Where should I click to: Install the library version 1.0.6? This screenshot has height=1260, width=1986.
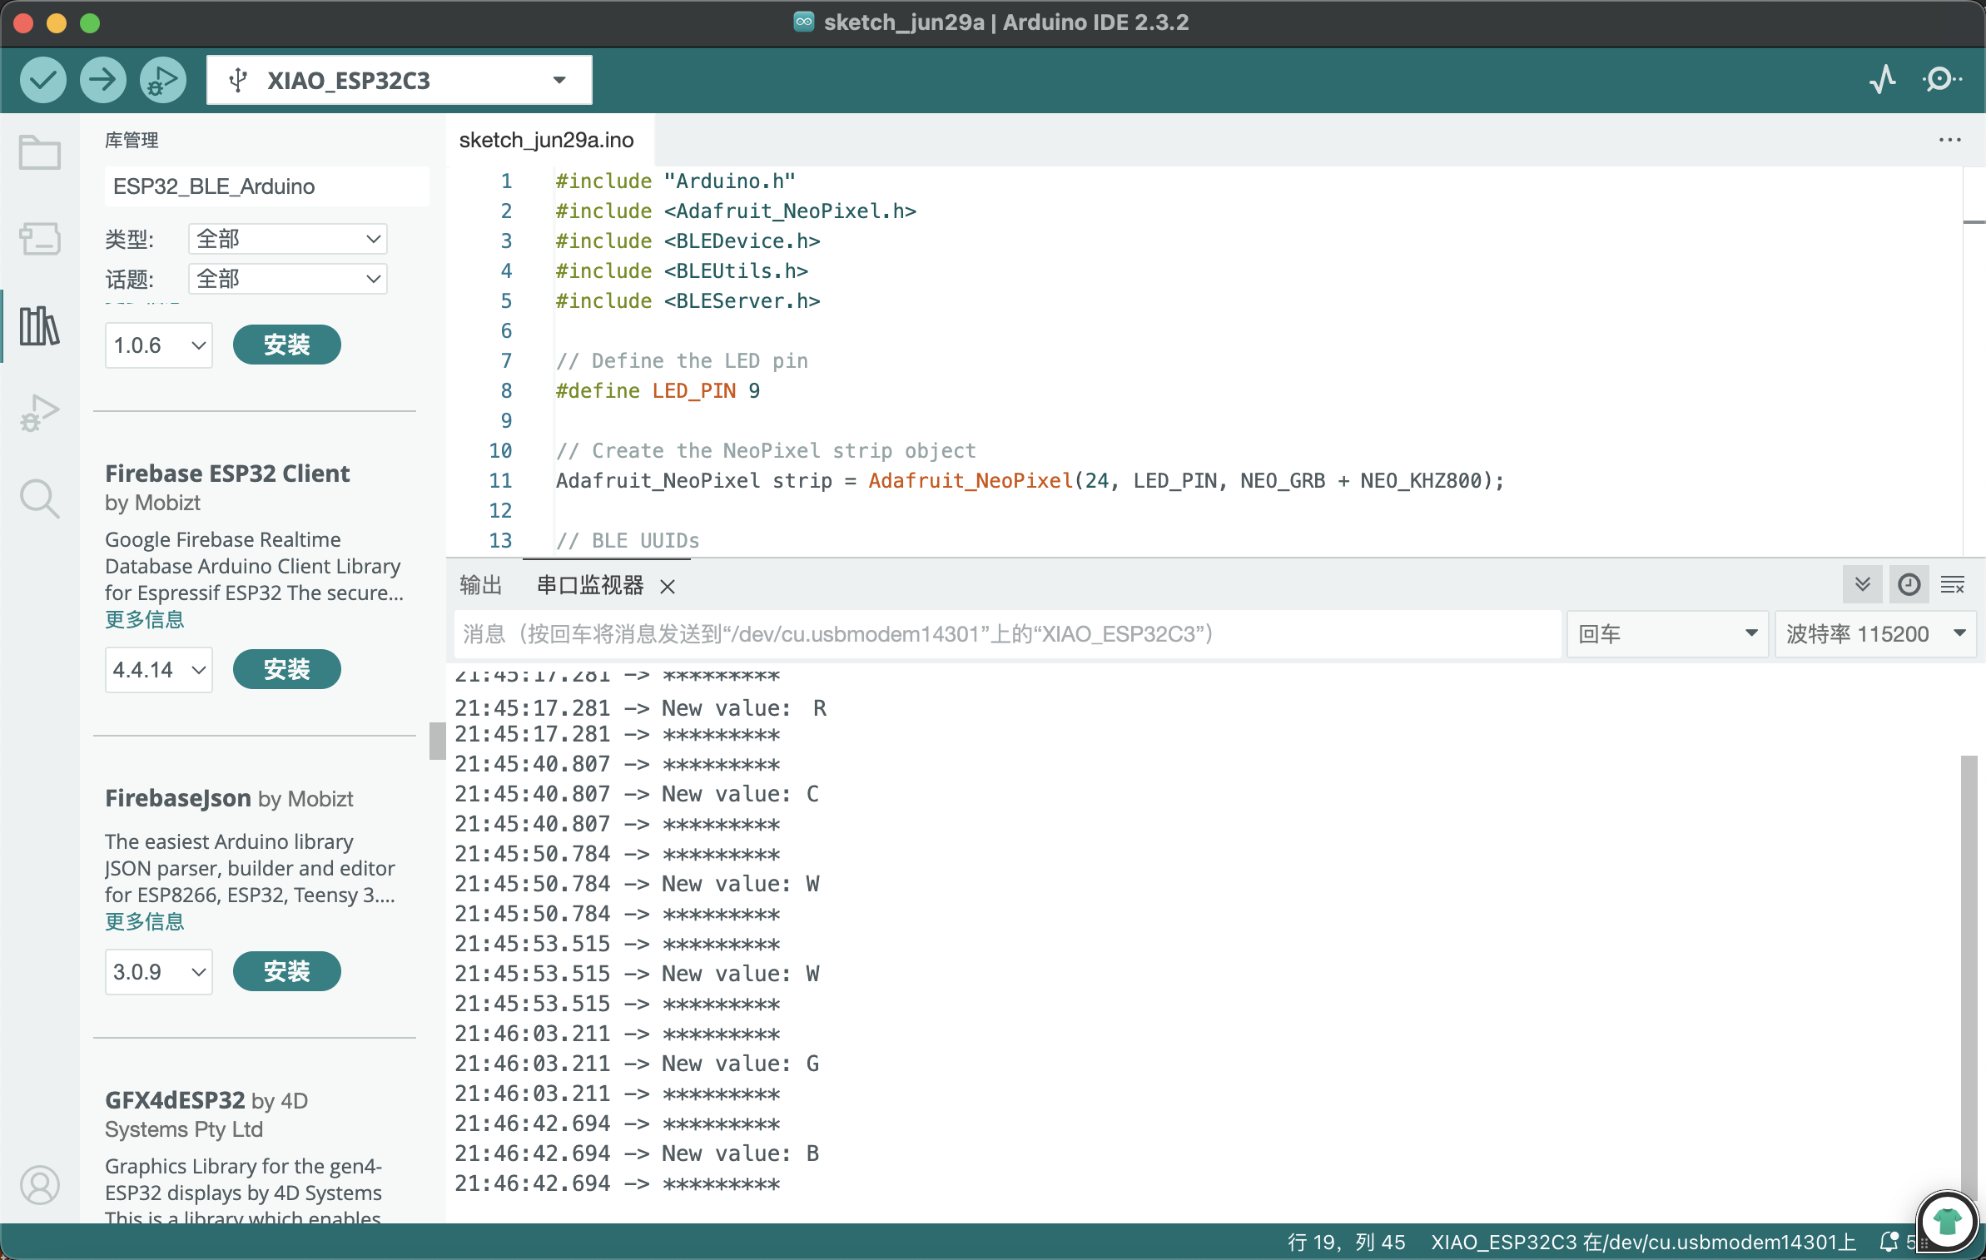coord(287,345)
